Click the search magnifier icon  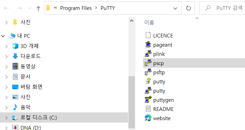click(x=208, y=8)
